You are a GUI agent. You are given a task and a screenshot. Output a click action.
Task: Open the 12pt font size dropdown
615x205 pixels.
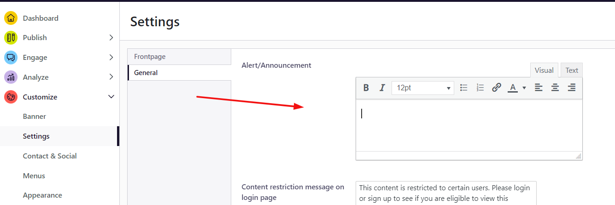[423, 88]
